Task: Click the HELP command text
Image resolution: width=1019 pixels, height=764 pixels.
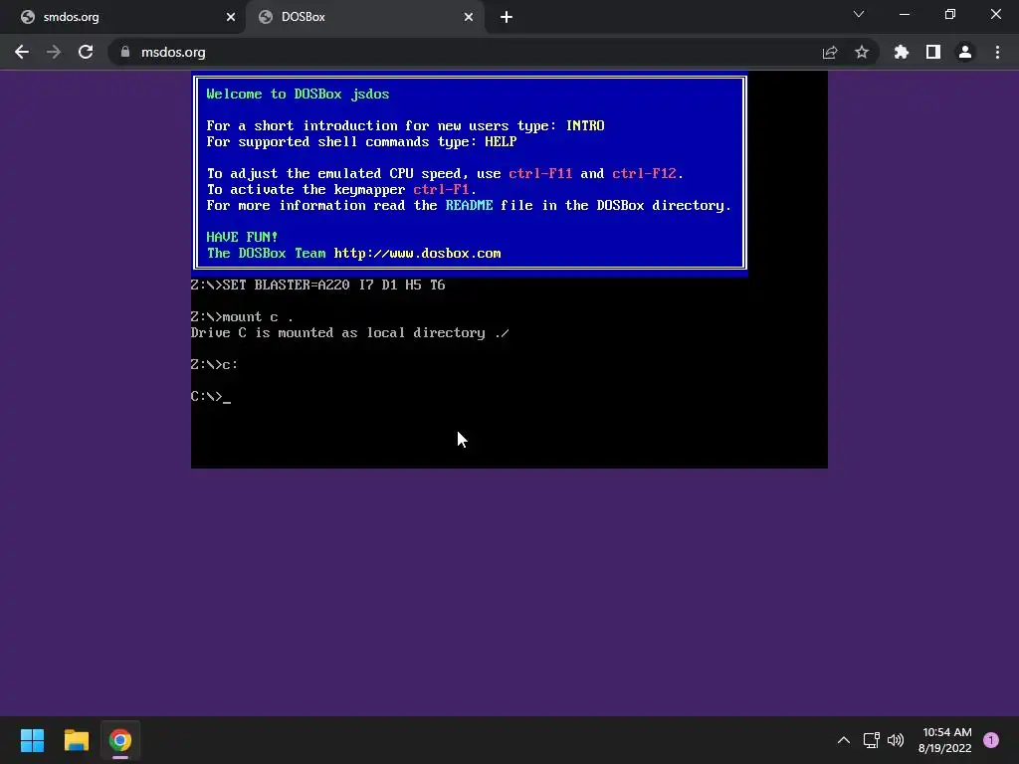Action: coord(501,141)
